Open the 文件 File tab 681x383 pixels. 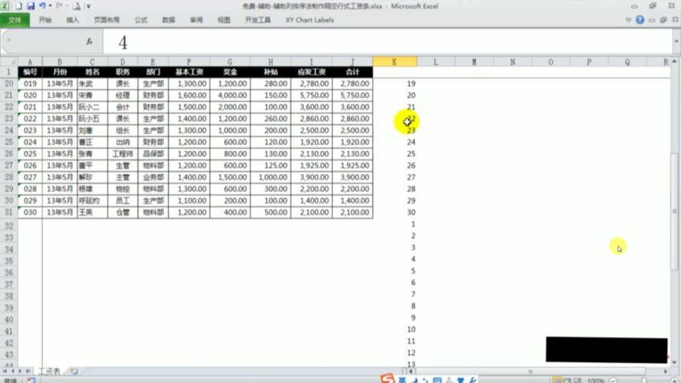[14, 19]
